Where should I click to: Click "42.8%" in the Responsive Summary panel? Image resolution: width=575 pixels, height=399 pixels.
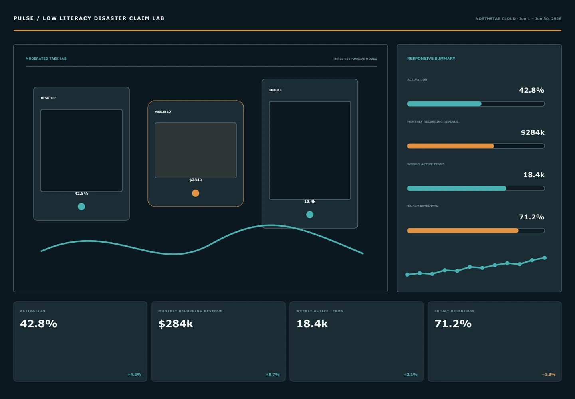[531, 90]
